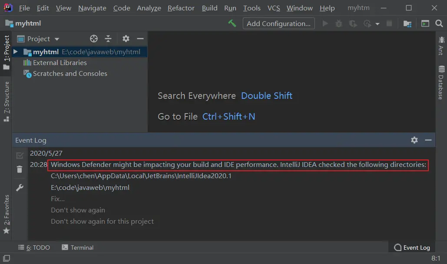
Task: Open the Tools menu
Action: (x=252, y=8)
